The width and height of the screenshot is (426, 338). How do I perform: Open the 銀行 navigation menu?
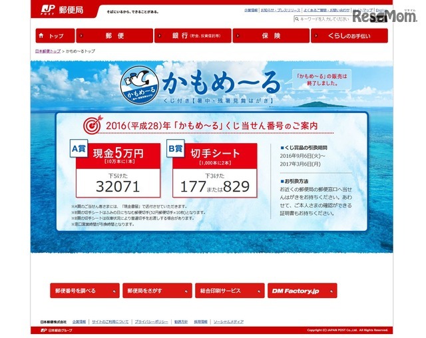(193, 35)
